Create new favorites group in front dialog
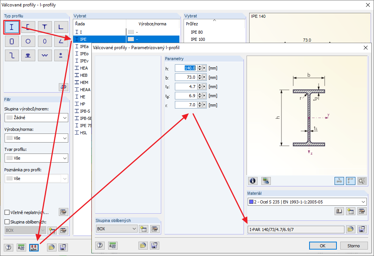Image resolution: width=374 pixels, height=256 pixels. click(x=143, y=229)
